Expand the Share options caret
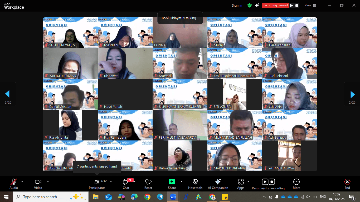This screenshot has width=360, height=202. click(x=181, y=182)
